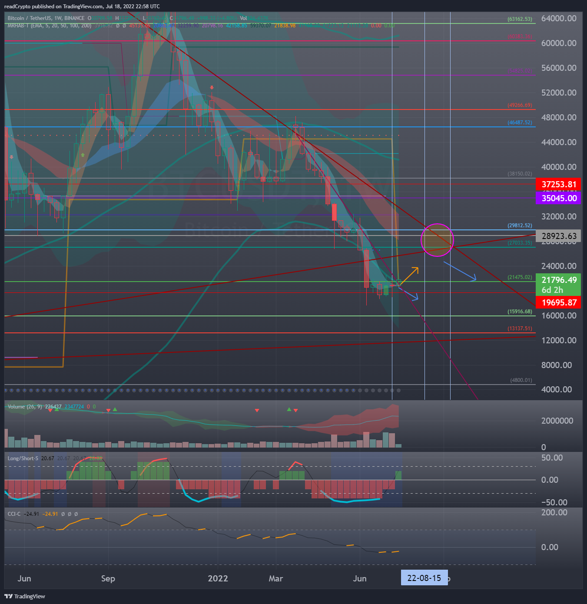Click the TradingView logo at the bottom
587x604 pixels.
pos(25,596)
